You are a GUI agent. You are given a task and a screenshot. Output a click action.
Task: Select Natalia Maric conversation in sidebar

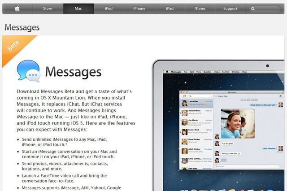[x=196, y=113]
